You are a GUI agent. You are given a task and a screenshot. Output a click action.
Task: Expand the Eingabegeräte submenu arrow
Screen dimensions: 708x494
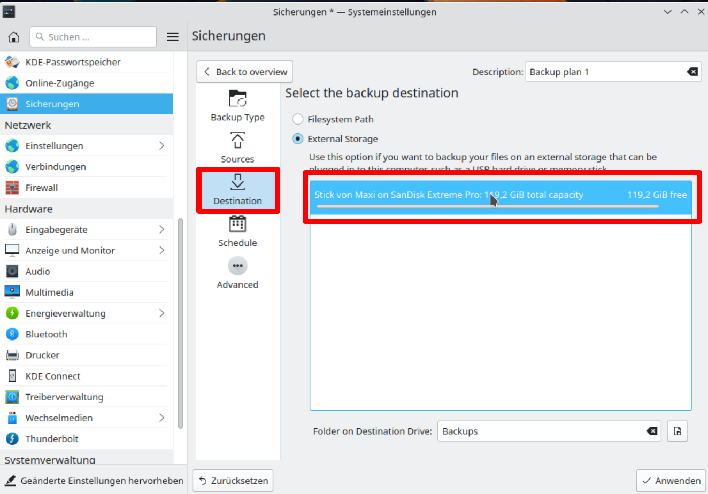pos(161,229)
